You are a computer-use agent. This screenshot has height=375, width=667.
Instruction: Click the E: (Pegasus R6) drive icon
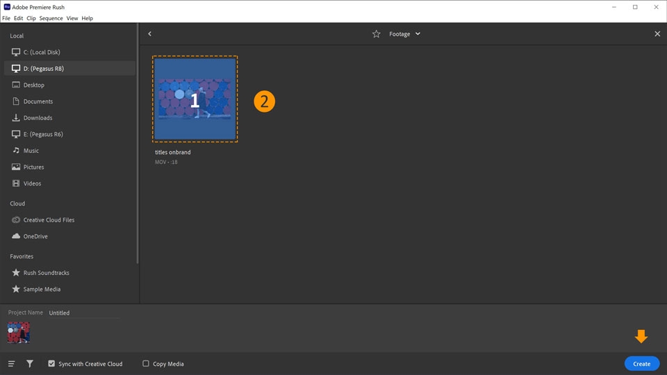(x=16, y=134)
